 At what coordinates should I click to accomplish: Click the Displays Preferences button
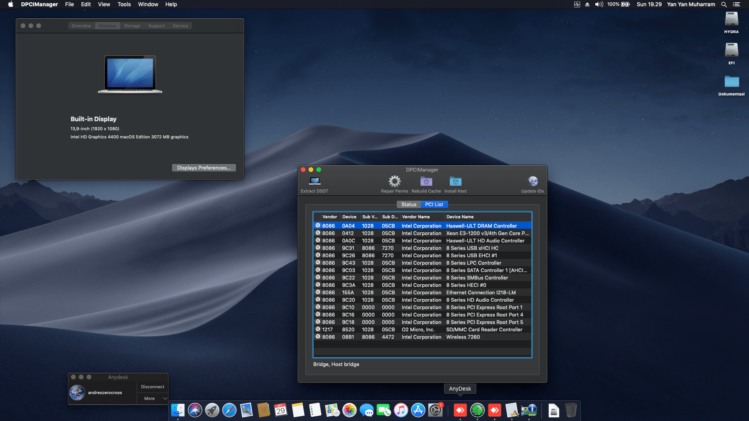coord(204,168)
